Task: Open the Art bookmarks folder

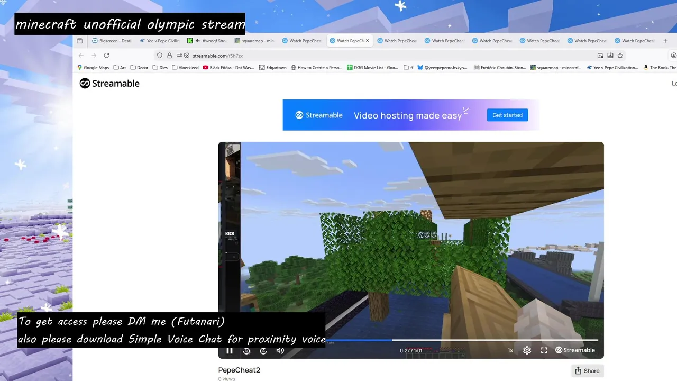Action: (x=120, y=68)
